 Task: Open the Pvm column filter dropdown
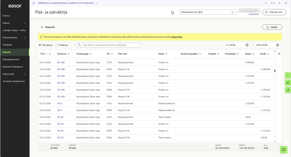click(x=50, y=54)
